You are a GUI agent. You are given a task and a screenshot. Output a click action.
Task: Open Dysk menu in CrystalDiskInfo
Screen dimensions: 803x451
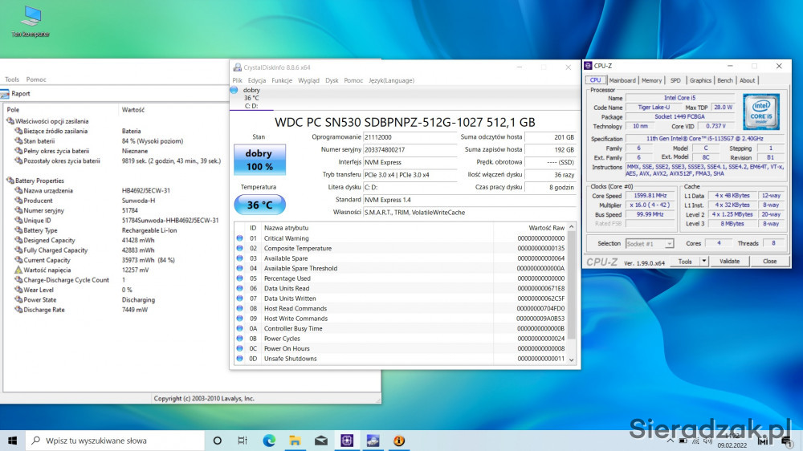(332, 80)
